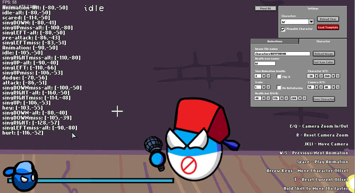This screenshot has height=193, width=355.
Task: Increase Scale value with plus button
Action: coord(264,87)
